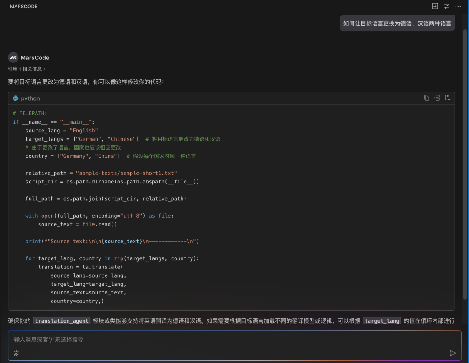Click the intro sentence 要将目标语言更改为德语和汉语
469x363 pixels.
(86, 82)
